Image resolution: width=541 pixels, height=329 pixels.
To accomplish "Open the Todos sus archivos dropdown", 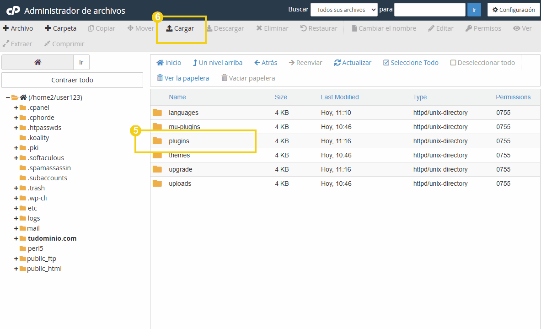I will coord(344,10).
